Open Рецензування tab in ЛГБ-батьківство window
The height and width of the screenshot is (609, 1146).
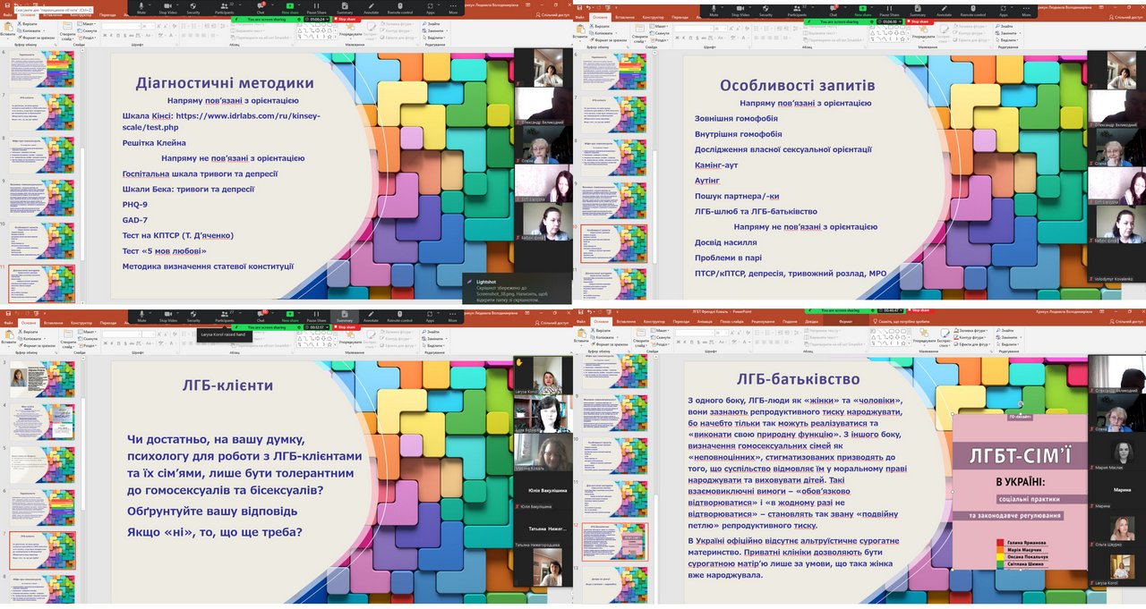point(763,322)
